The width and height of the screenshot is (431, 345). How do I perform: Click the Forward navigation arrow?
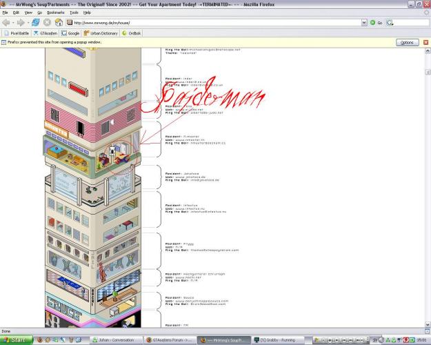pyautogui.click(x=22, y=22)
